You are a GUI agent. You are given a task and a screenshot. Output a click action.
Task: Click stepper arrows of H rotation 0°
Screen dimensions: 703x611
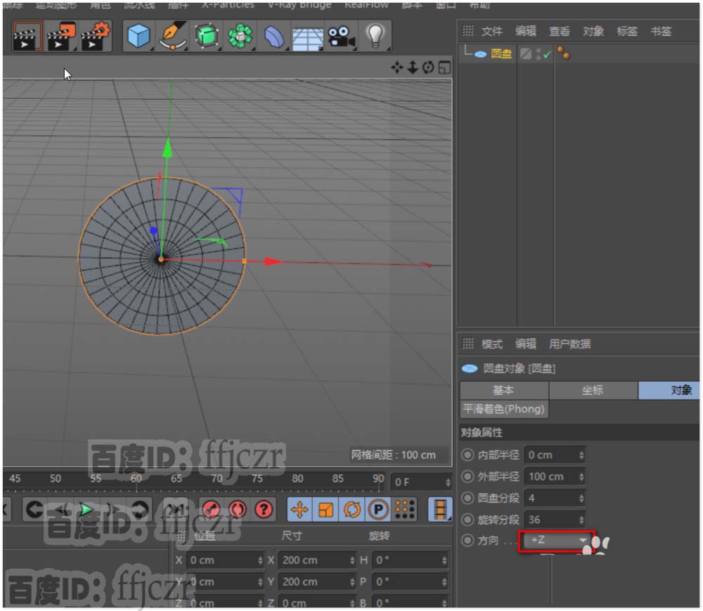point(444,560)
